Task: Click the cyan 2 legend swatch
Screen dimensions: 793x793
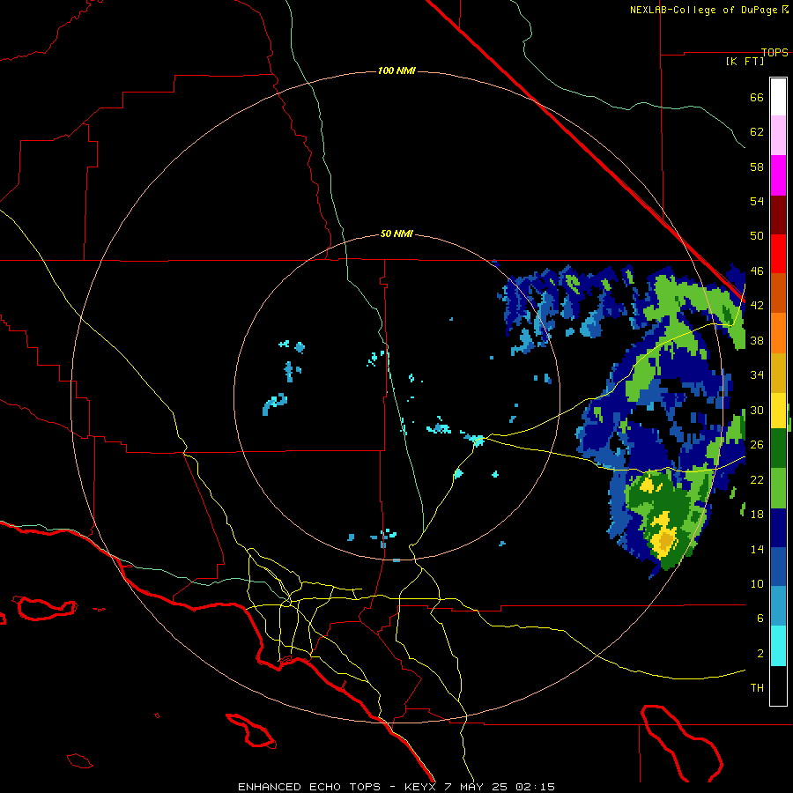Action: (778, 646)
